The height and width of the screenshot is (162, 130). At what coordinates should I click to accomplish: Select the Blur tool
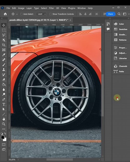click(x=4, y=89)
